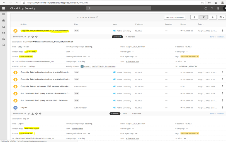Show similar by app icon in copy details
Image resolution: width=226 pixels, height=142 pixels.
click(x=33, y=37)
